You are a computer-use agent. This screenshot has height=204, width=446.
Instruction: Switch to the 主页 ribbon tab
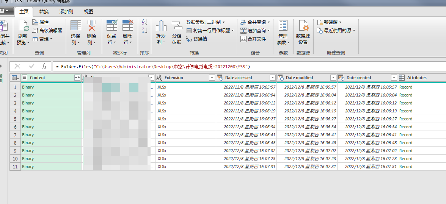click(x=24, y=12)
